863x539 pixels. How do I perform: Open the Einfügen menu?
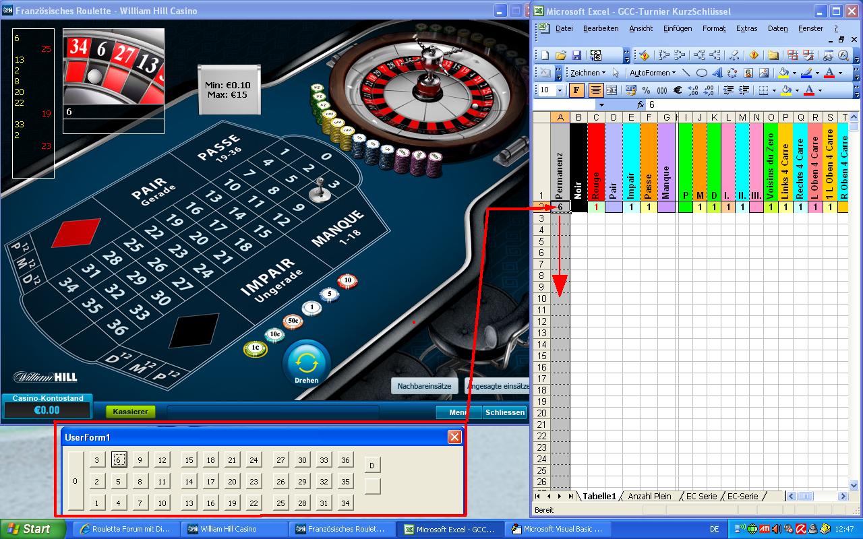(677, 28)
